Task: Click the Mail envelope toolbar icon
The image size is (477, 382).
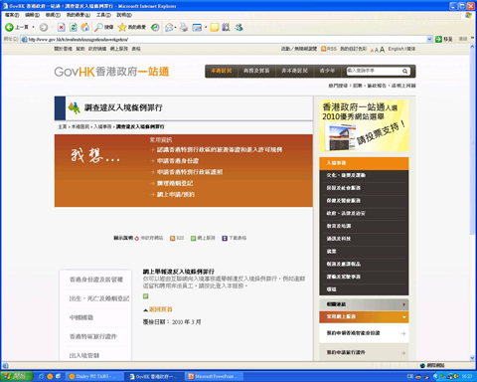Action: point(169,27)
